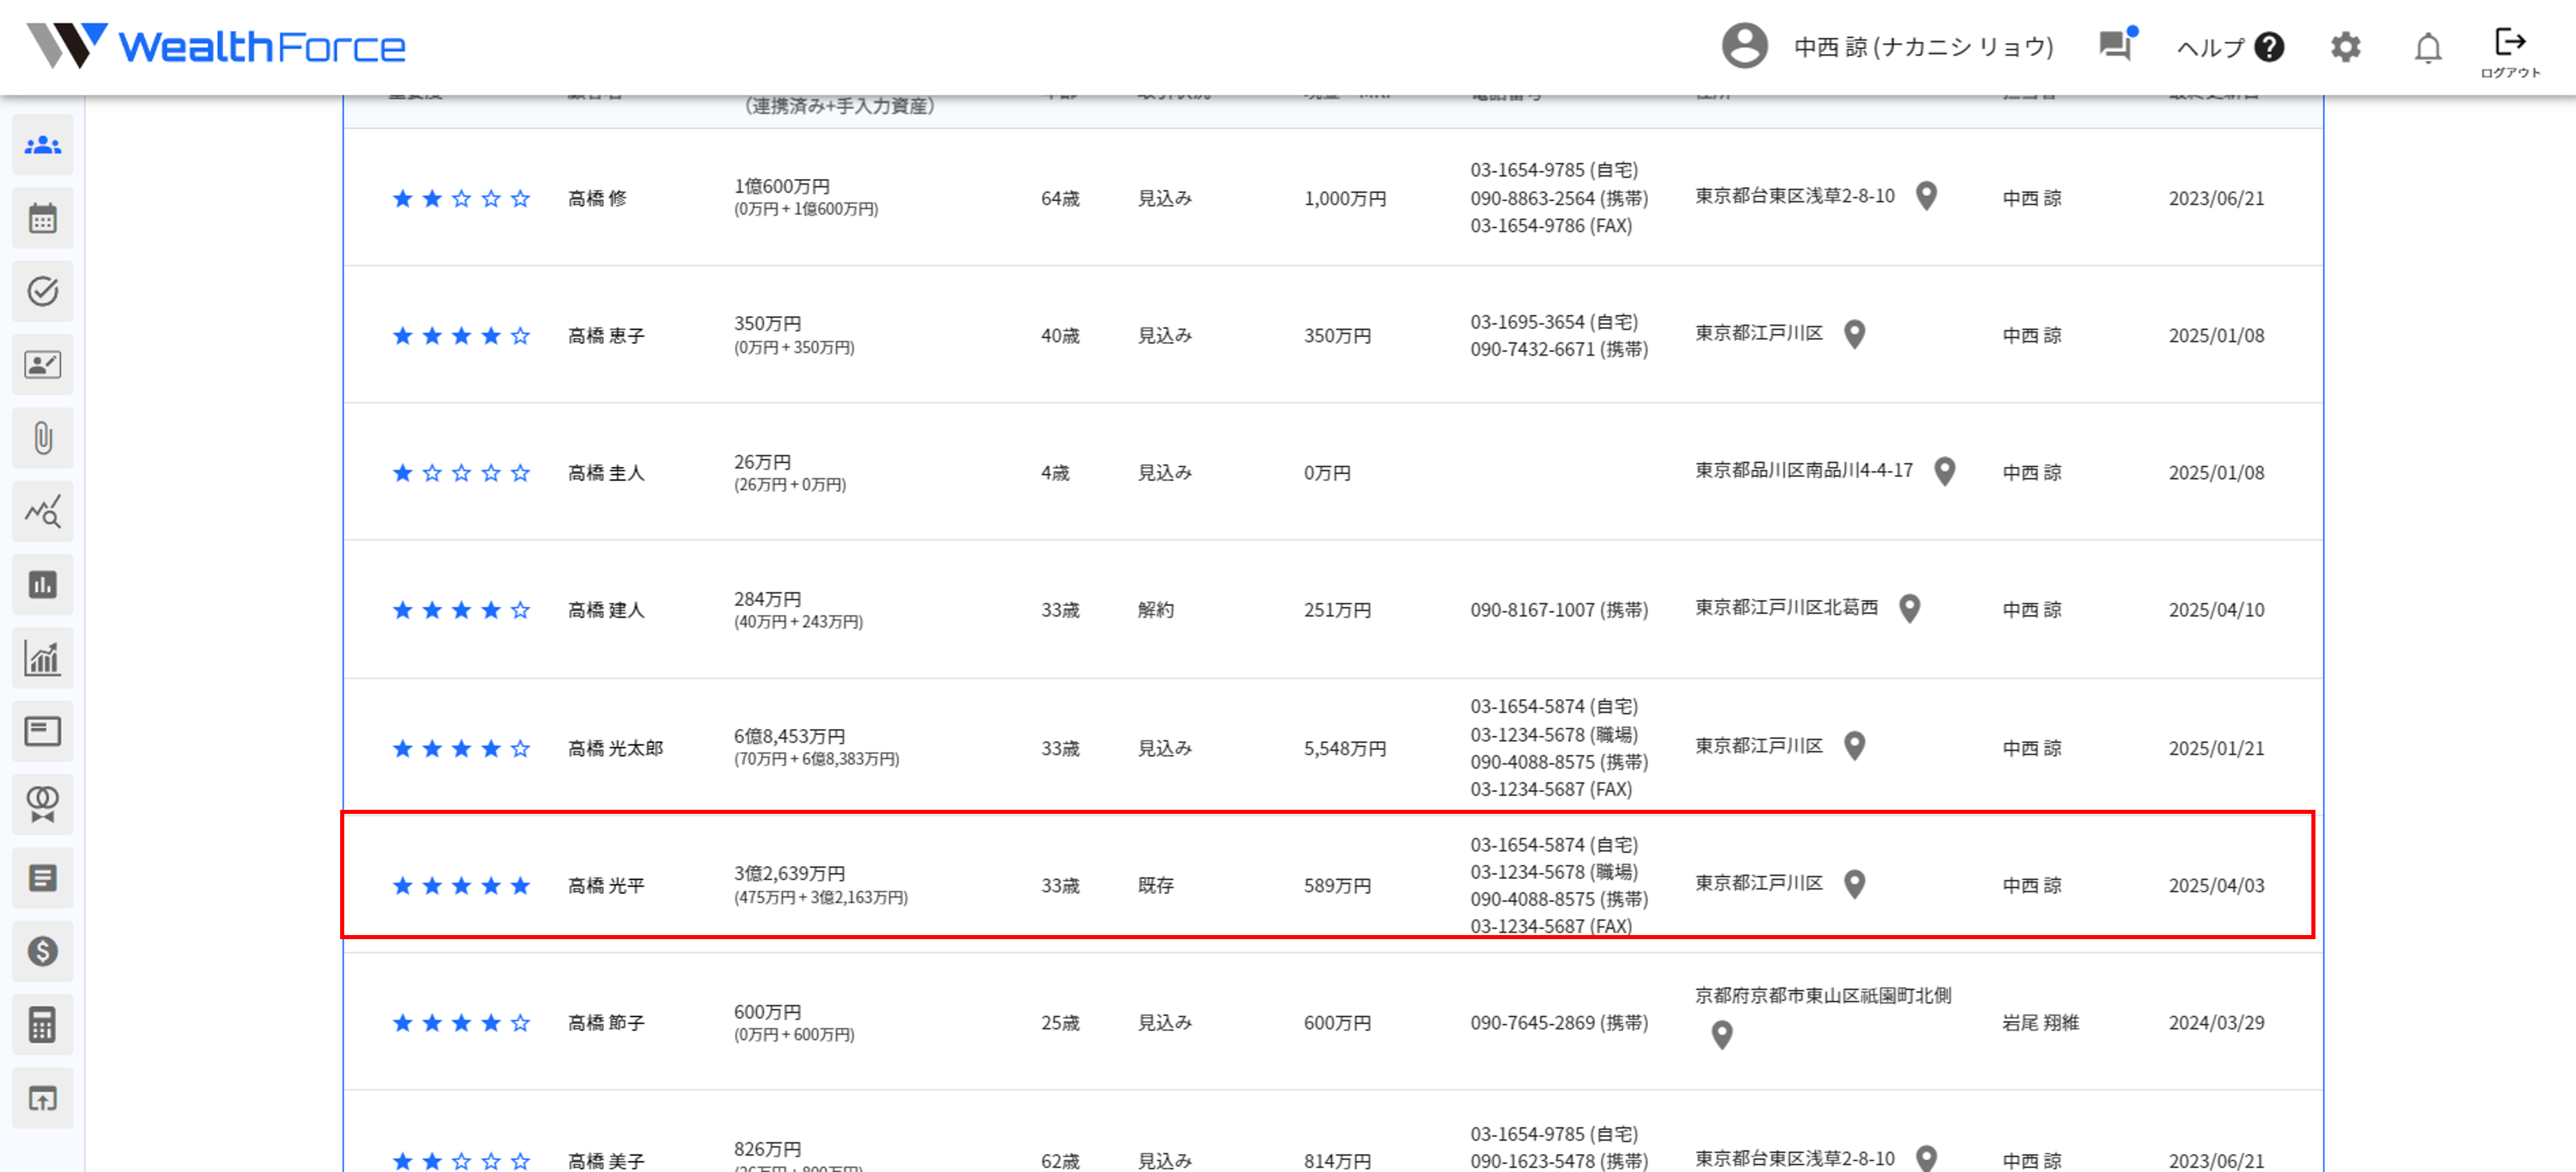Open the settings gear icon
This screenshot has height=1172, width=2576.
(x=2345, y=47)
